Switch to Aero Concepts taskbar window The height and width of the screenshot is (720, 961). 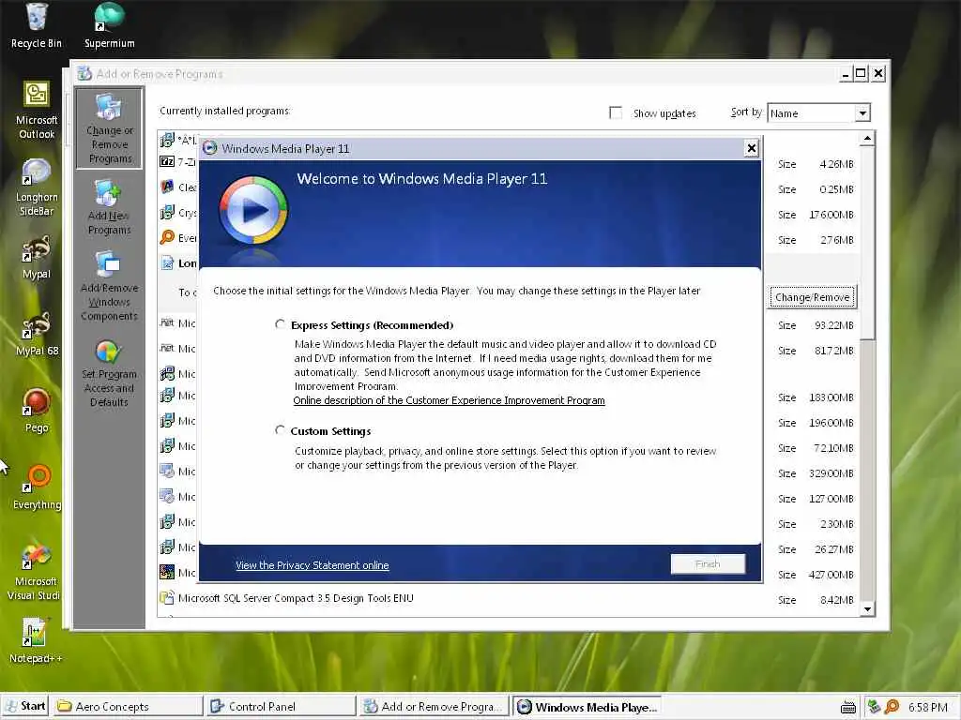coord(128,707)
